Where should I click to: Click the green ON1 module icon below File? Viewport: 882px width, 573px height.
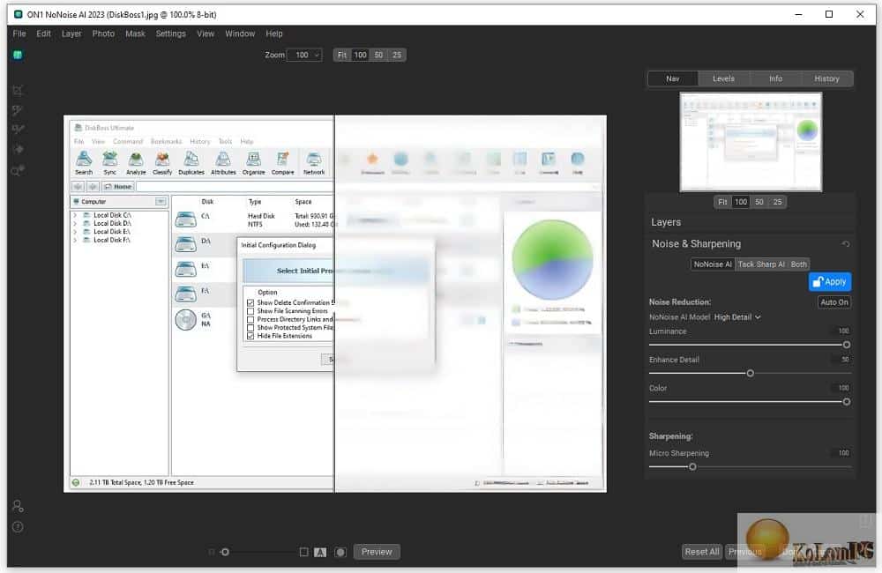pyautogui.click(x=18, y=55)
